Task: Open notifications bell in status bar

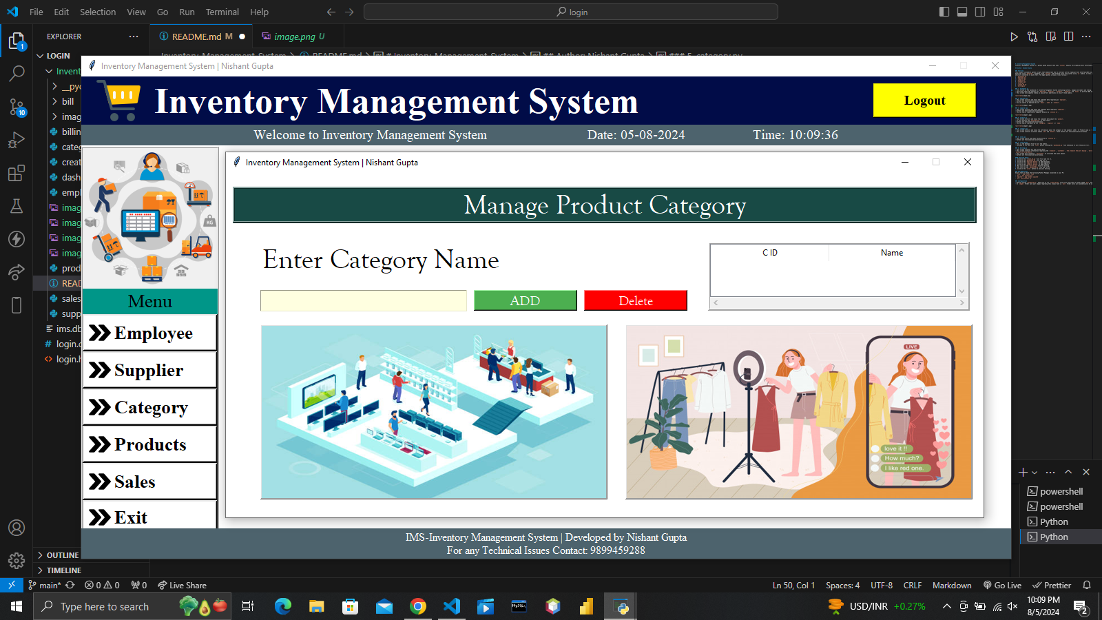Action: [x=1087, y=585]
